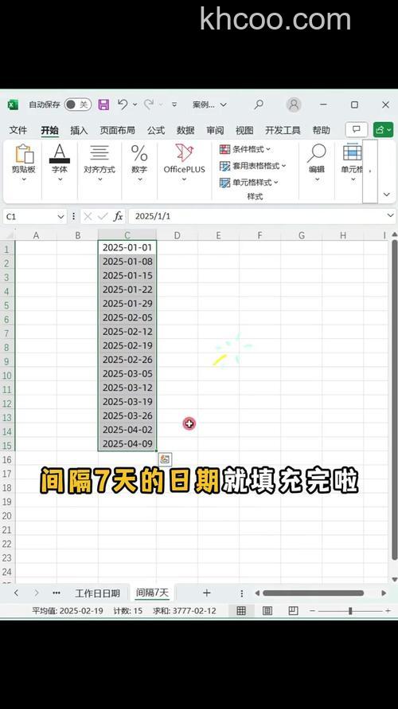This screenshot has width=398, height=709.
Task: Switch to the 页面布局 tab
Action: pos(117,130)
